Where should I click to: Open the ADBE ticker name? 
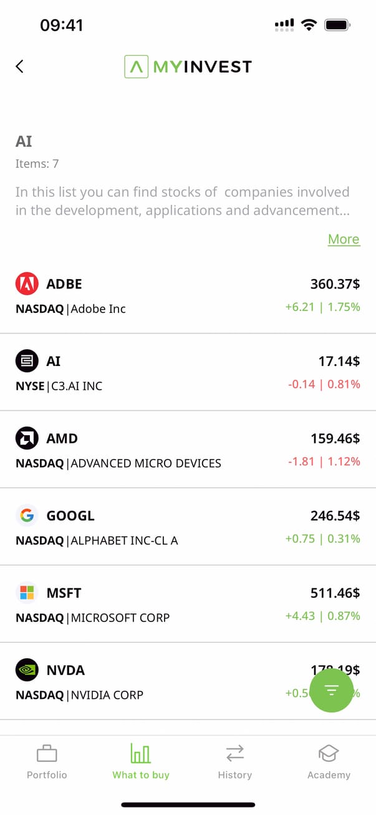click(x=64, y=284)
